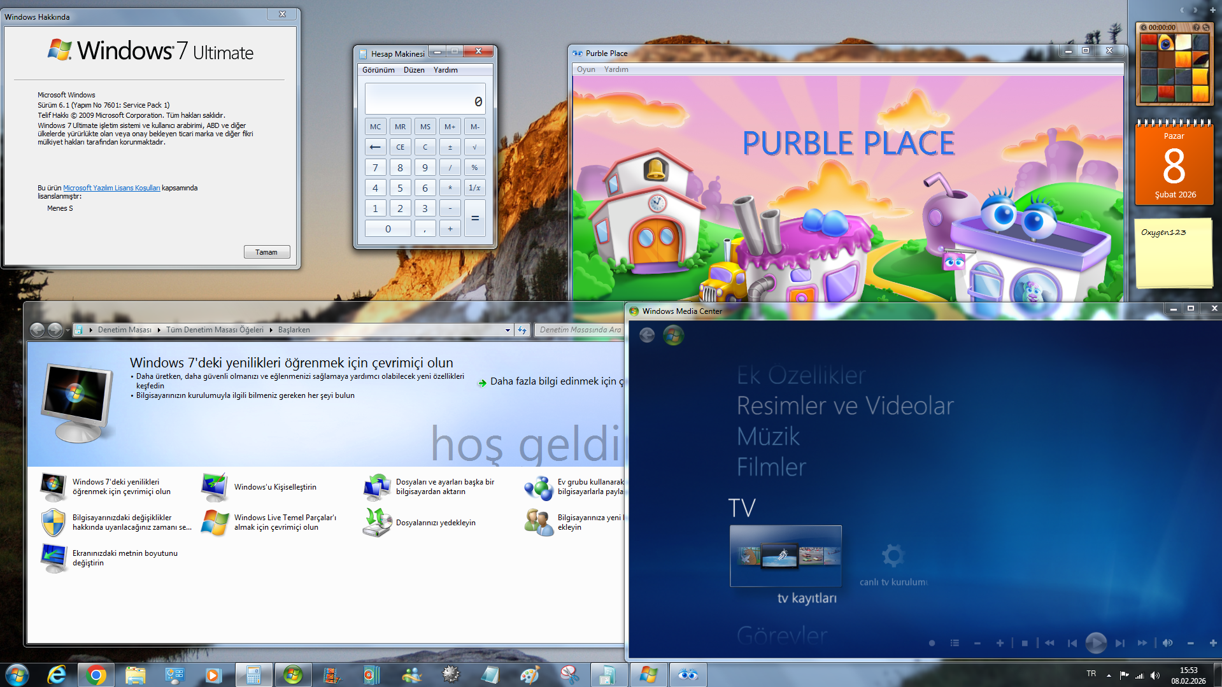Mute Media Center with the speaker icon
The width and height of the screenshot is (1222, 687).
point(1168,643)
